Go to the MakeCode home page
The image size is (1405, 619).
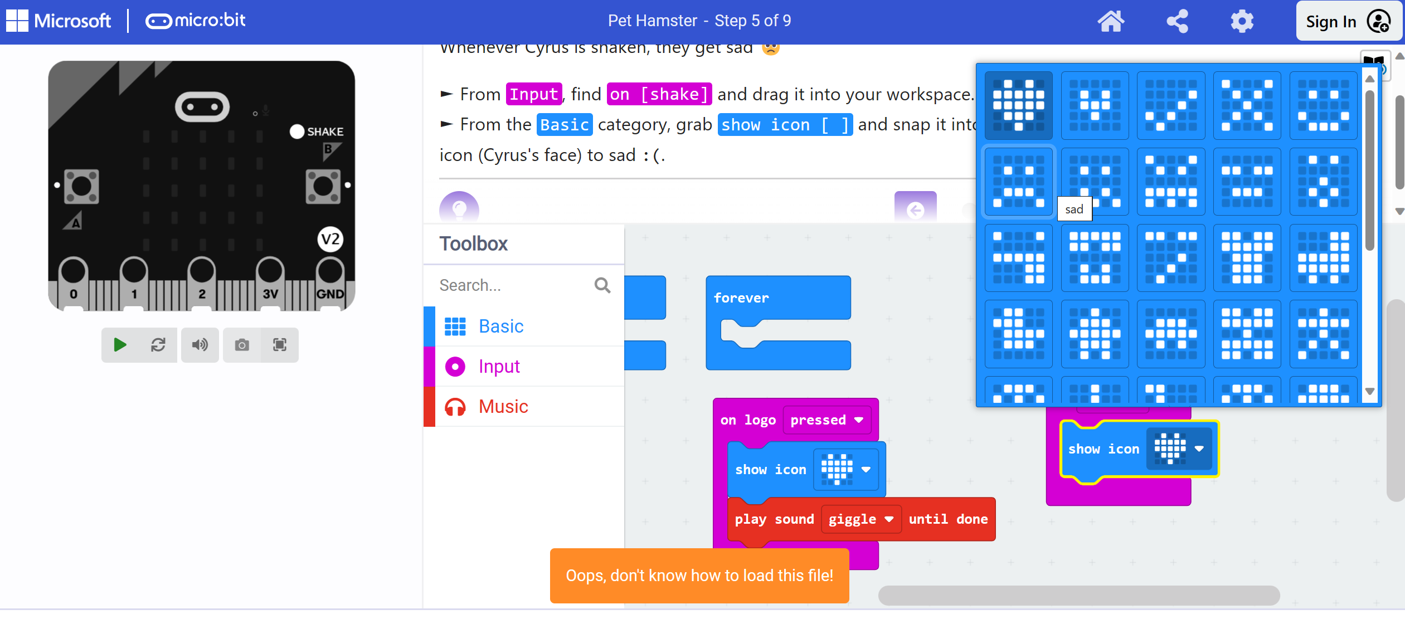pos(1111,21)
